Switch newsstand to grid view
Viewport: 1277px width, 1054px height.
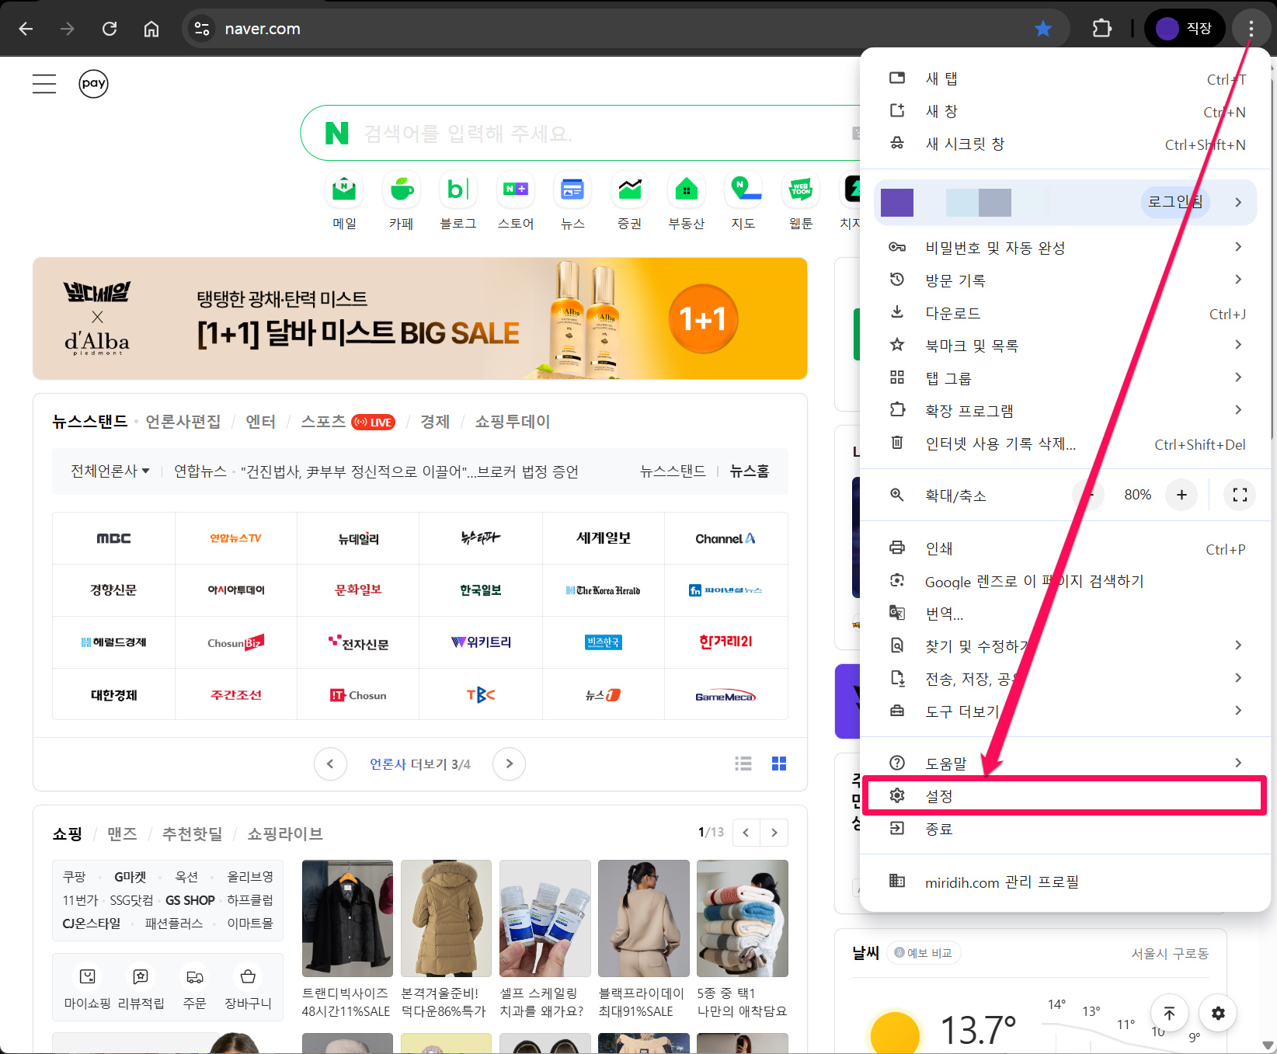779,764
